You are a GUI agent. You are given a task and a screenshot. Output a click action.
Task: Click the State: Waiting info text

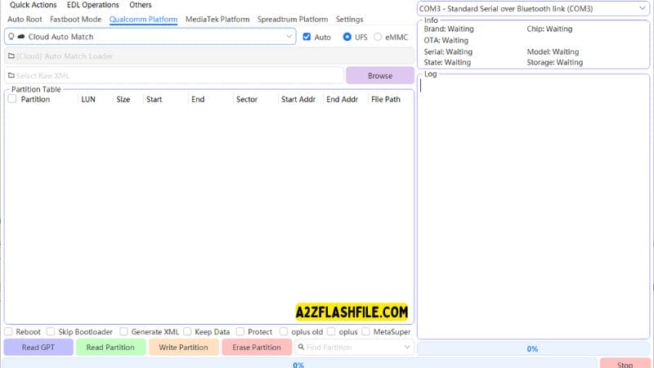447,62
